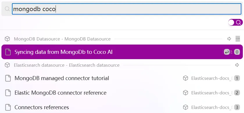This screenshot has height=113, width=244.
Task: Click shortcut badge 2 on connector reference row
Action: 237,93
